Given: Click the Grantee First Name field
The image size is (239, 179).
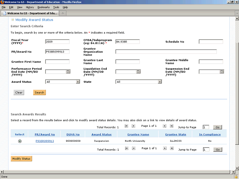Looking at the screenshot, I should pyautogui.click(x=57, y=62).
